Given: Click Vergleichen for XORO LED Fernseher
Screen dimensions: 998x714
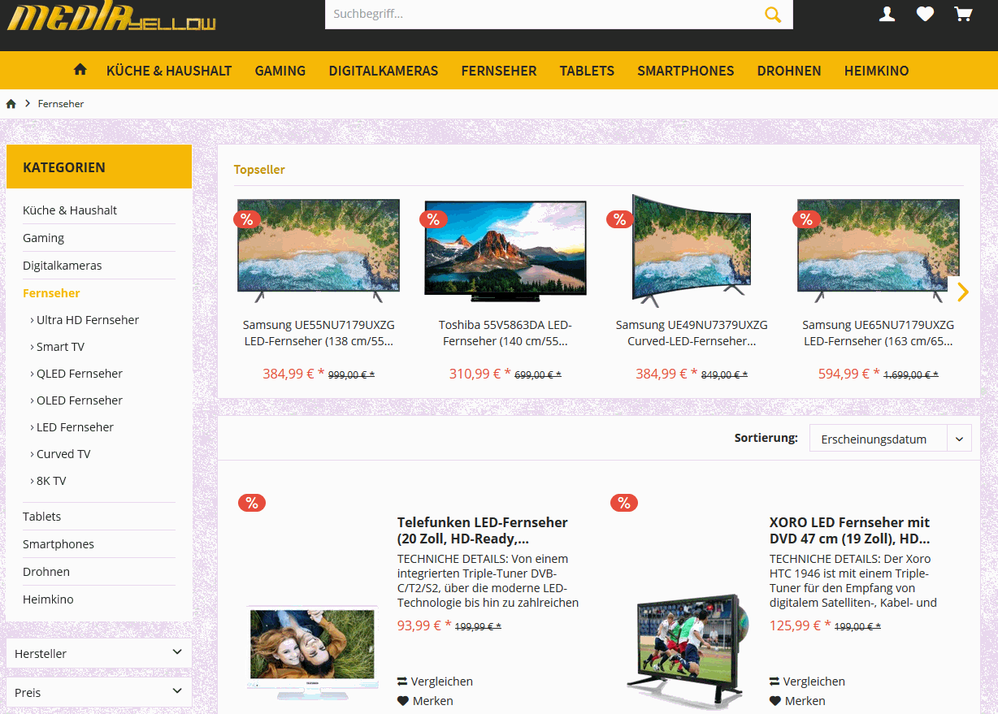Looking at the screenshot, I should pos(807,682).
